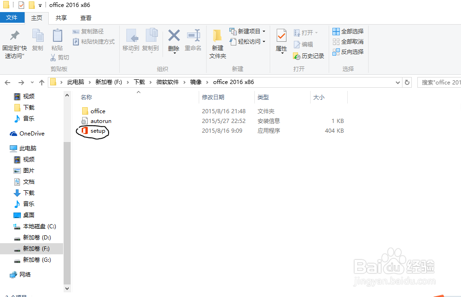Click Invert Selection (反向选择)
Image resolution: width=461 pixels, height=297 pixels.
[x=348, y=52]
